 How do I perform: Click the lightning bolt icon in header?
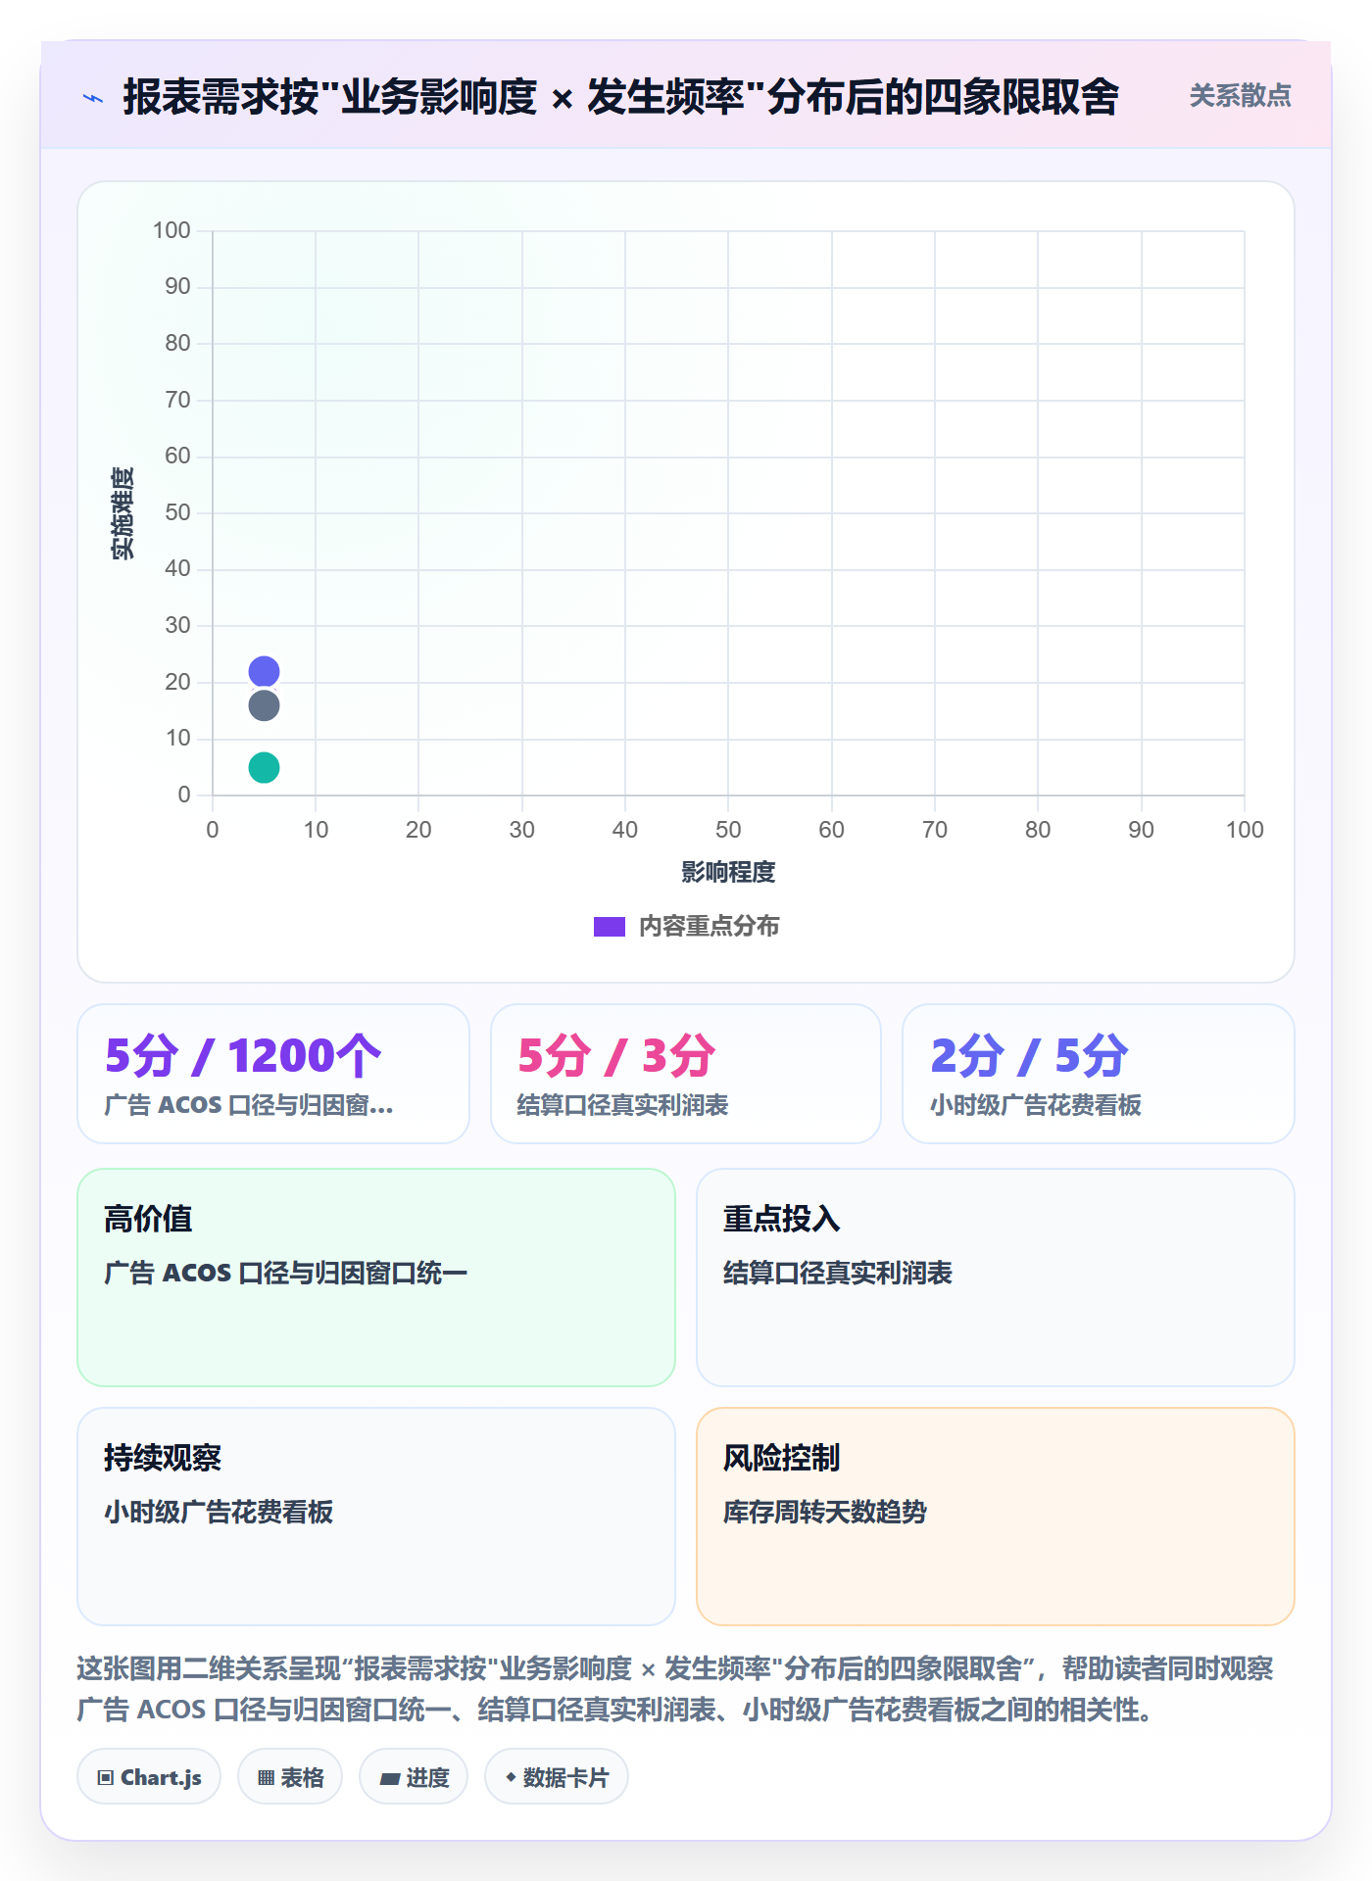93,98
